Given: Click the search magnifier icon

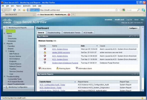Looking at the screenshot, I should (x=138, y=10).
